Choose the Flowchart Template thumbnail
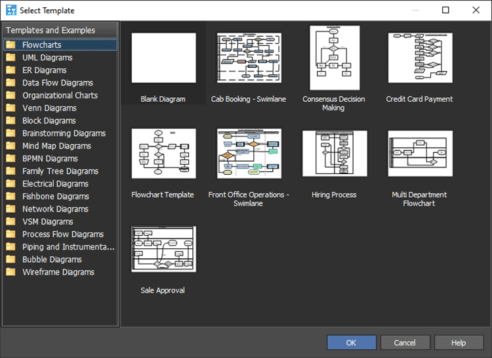 tap(163, 154)
